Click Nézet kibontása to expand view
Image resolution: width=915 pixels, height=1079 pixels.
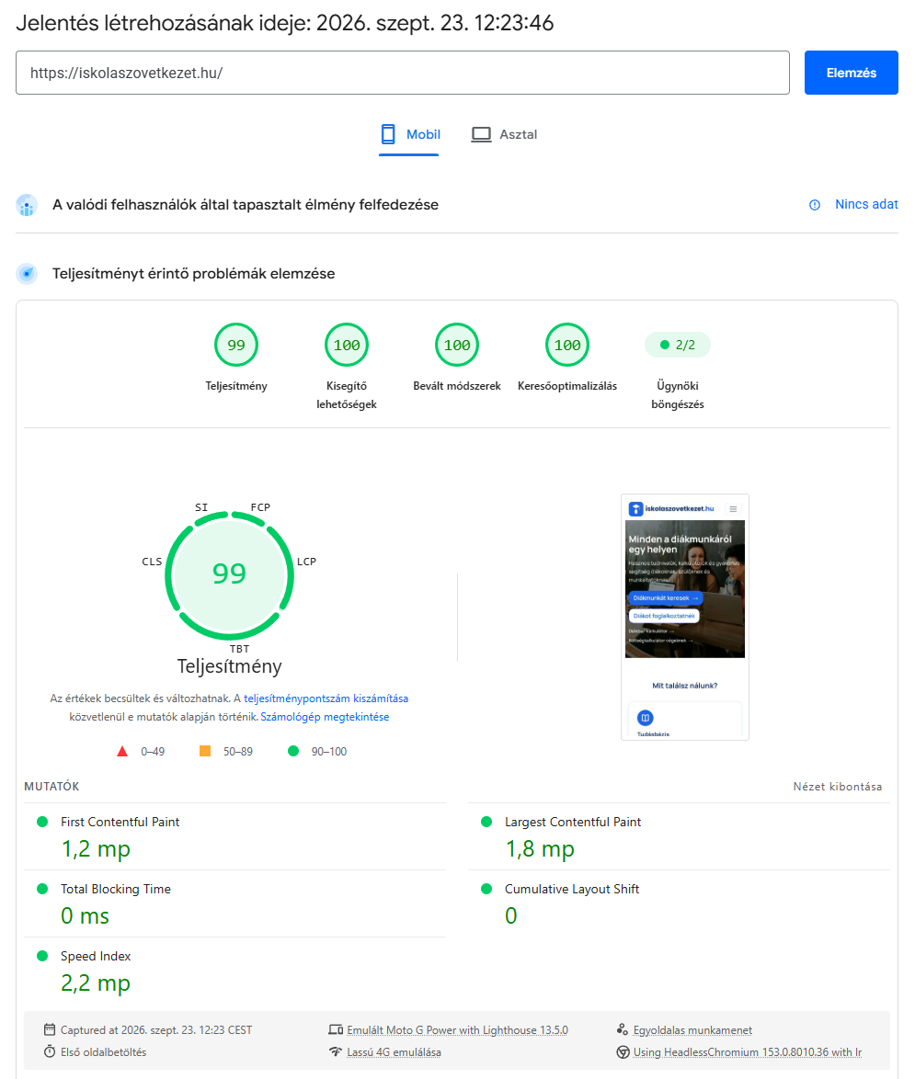[837, 787]
